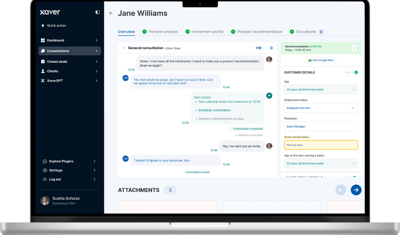Click the Sparkasse Köln text under Sophia Schulze
This screenshot has width=400, height=235.
tap(64, 203)
